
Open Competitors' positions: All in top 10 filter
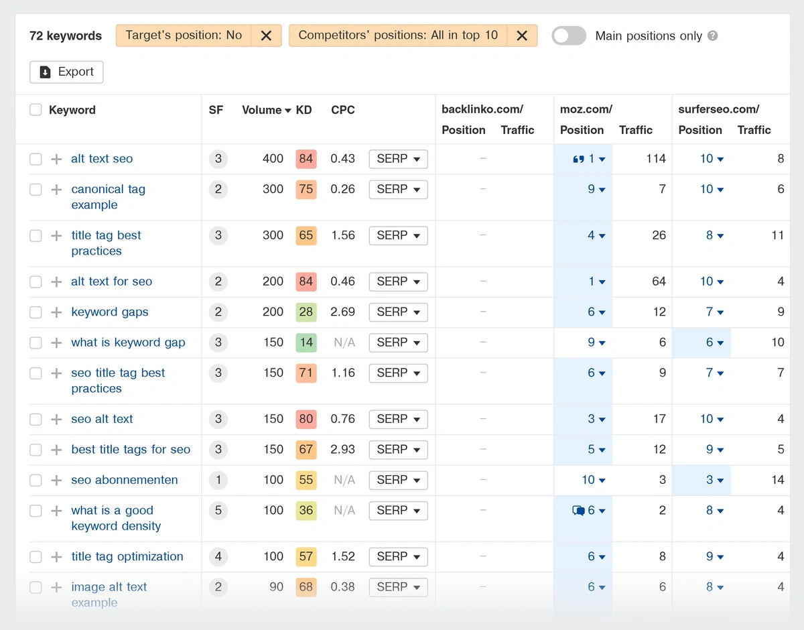(398, 36)
